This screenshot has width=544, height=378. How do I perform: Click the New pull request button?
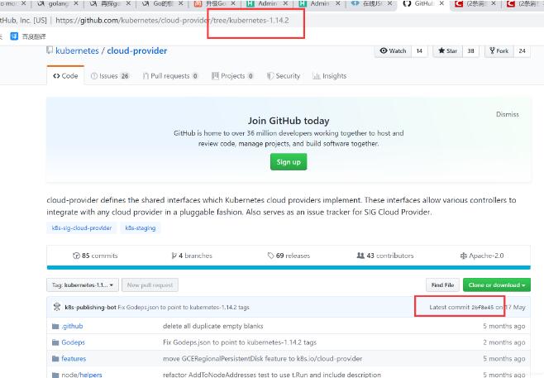pyautogui.click(x=150, y=285)
